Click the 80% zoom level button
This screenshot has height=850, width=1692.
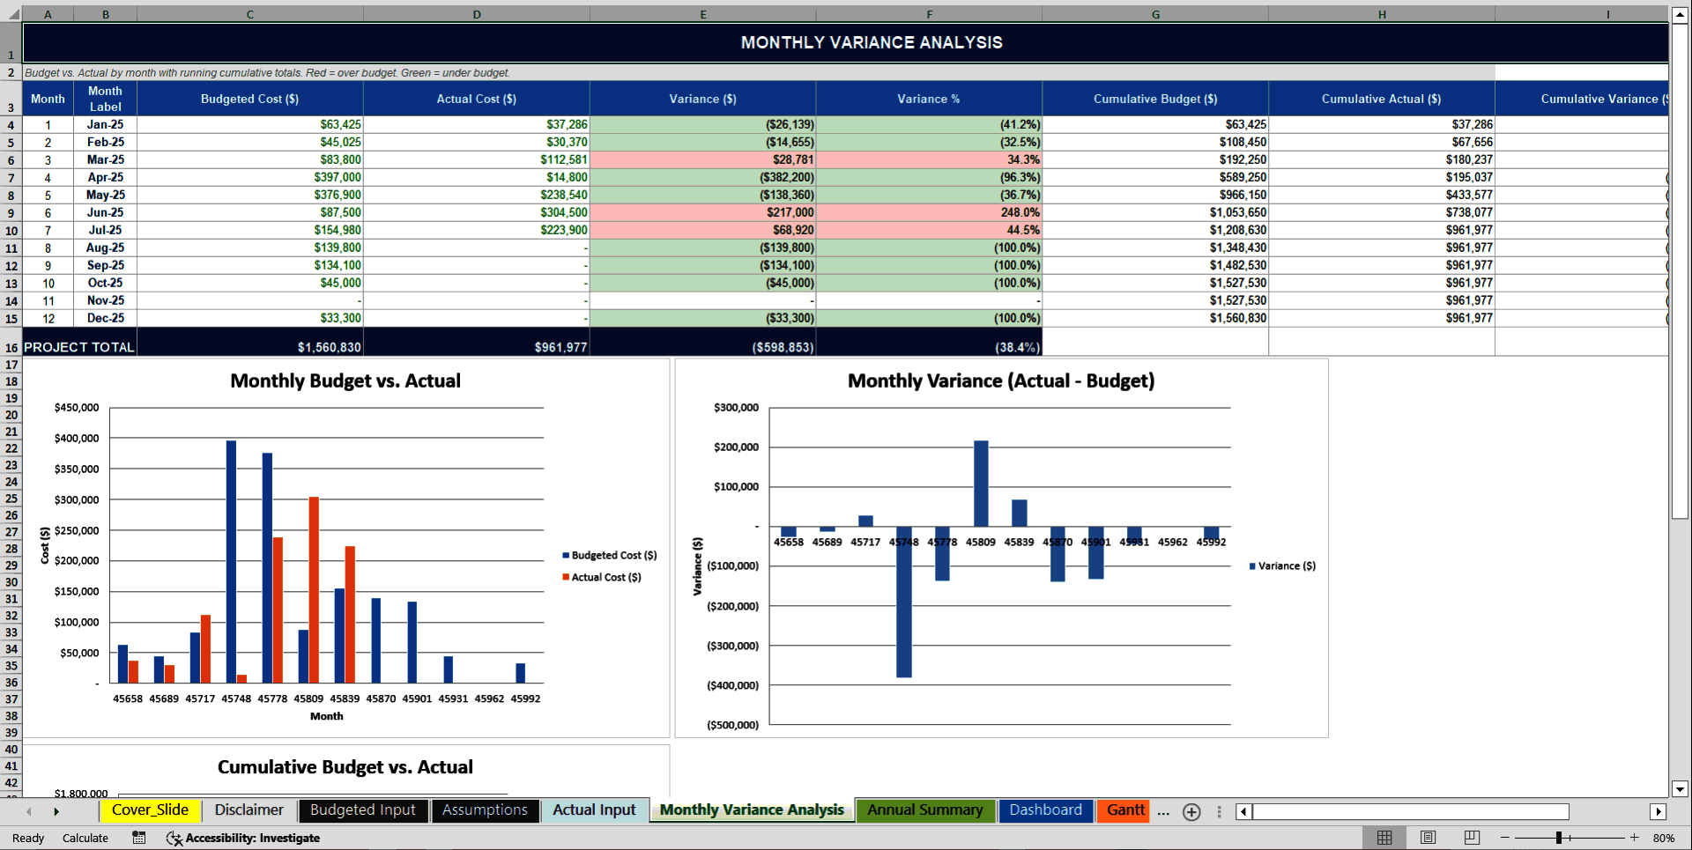click(x=1664, y=838)
